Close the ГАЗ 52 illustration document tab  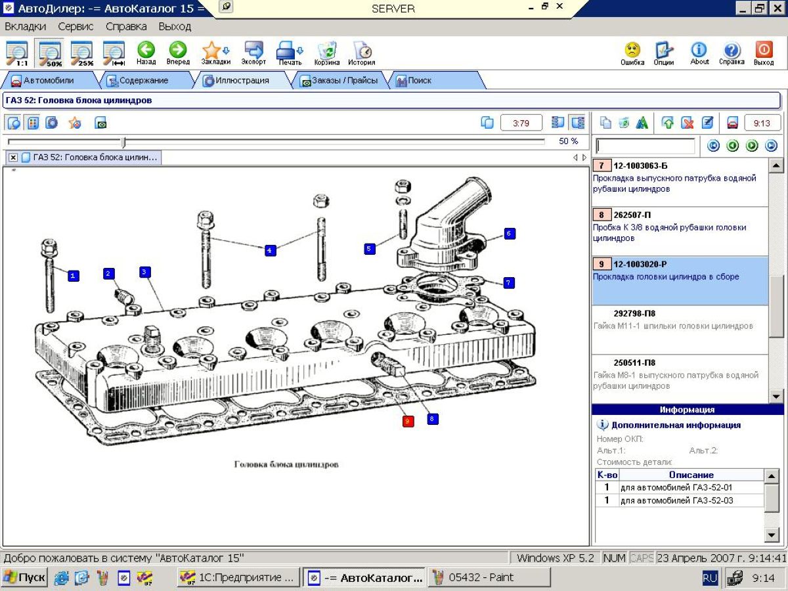[x=13, y=158]
